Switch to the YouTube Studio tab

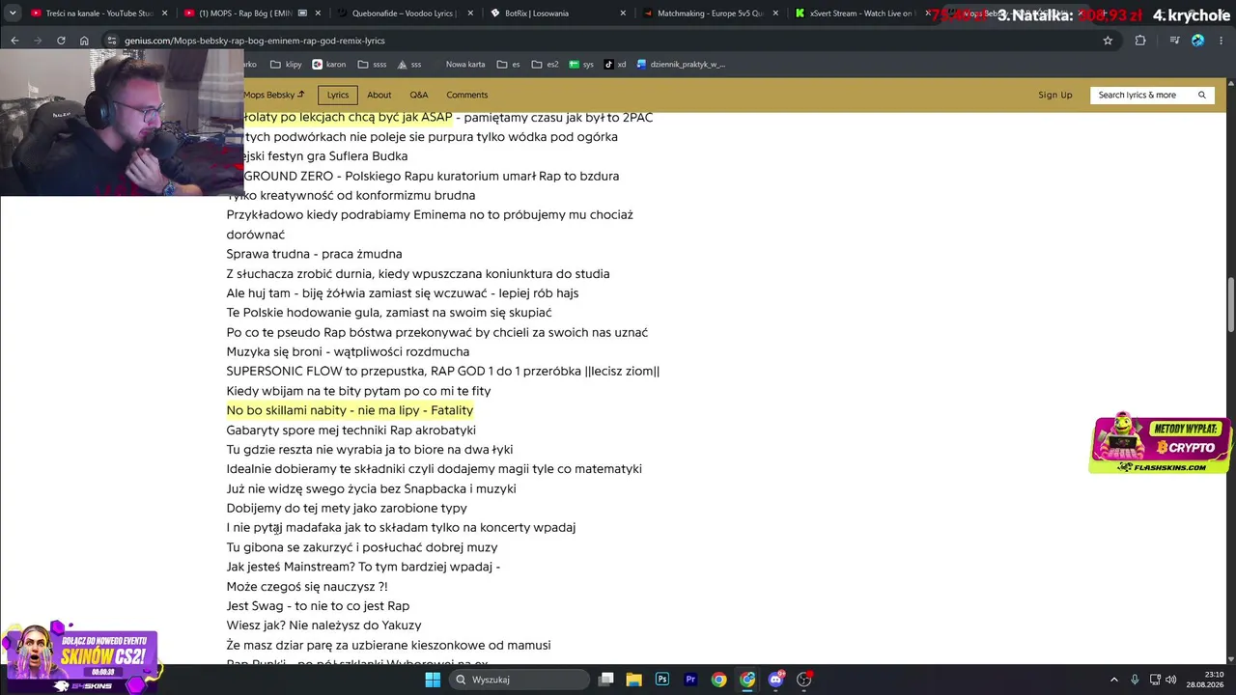click(98, 14)
